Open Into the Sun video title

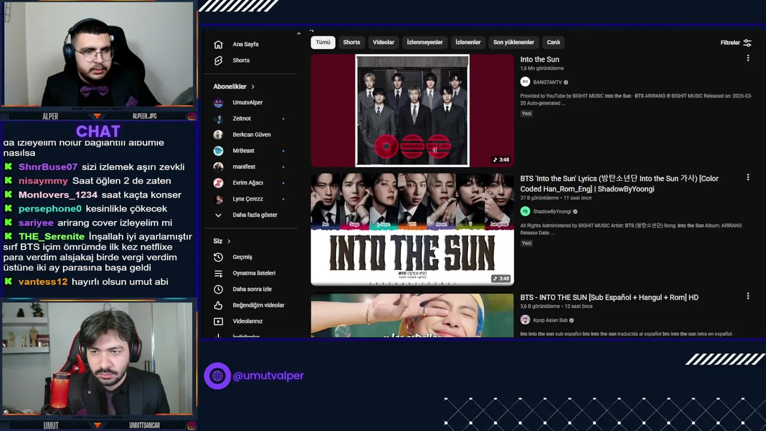[540, 59]
